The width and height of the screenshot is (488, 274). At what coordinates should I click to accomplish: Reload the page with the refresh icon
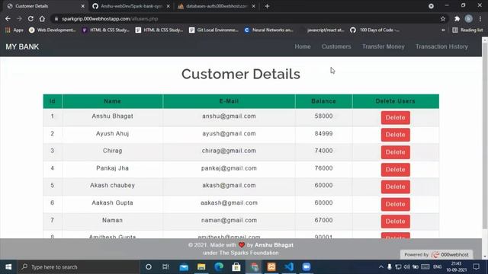click(30, 18)
